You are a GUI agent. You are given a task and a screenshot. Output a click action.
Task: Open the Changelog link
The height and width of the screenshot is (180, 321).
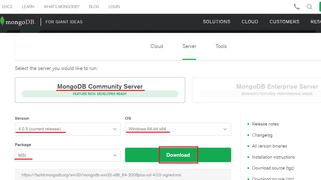[262, 135]
